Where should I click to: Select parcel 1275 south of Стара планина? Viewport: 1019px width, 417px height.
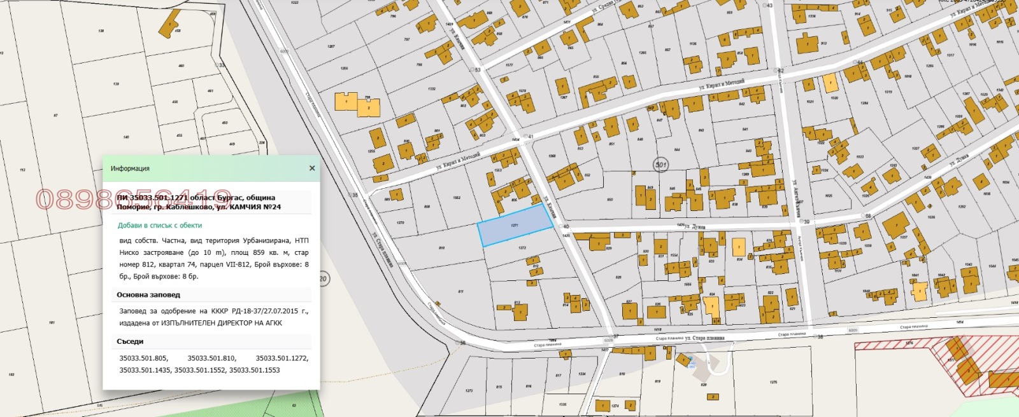(773, 382)
